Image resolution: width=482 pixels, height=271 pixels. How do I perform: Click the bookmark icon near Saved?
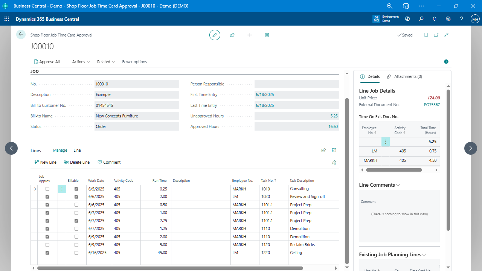[x=426, y=35]
